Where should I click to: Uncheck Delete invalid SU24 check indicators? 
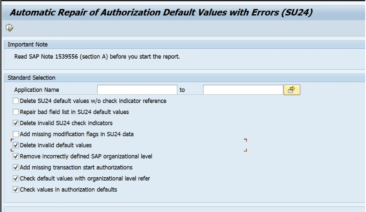point(16,123)
